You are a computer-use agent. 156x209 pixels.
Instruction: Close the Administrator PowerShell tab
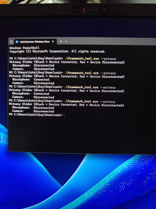coord(53,42)
